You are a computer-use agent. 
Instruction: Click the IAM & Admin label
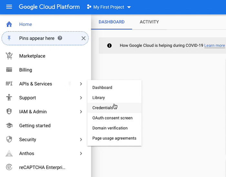pyautogui.click(x=33, y=112)
